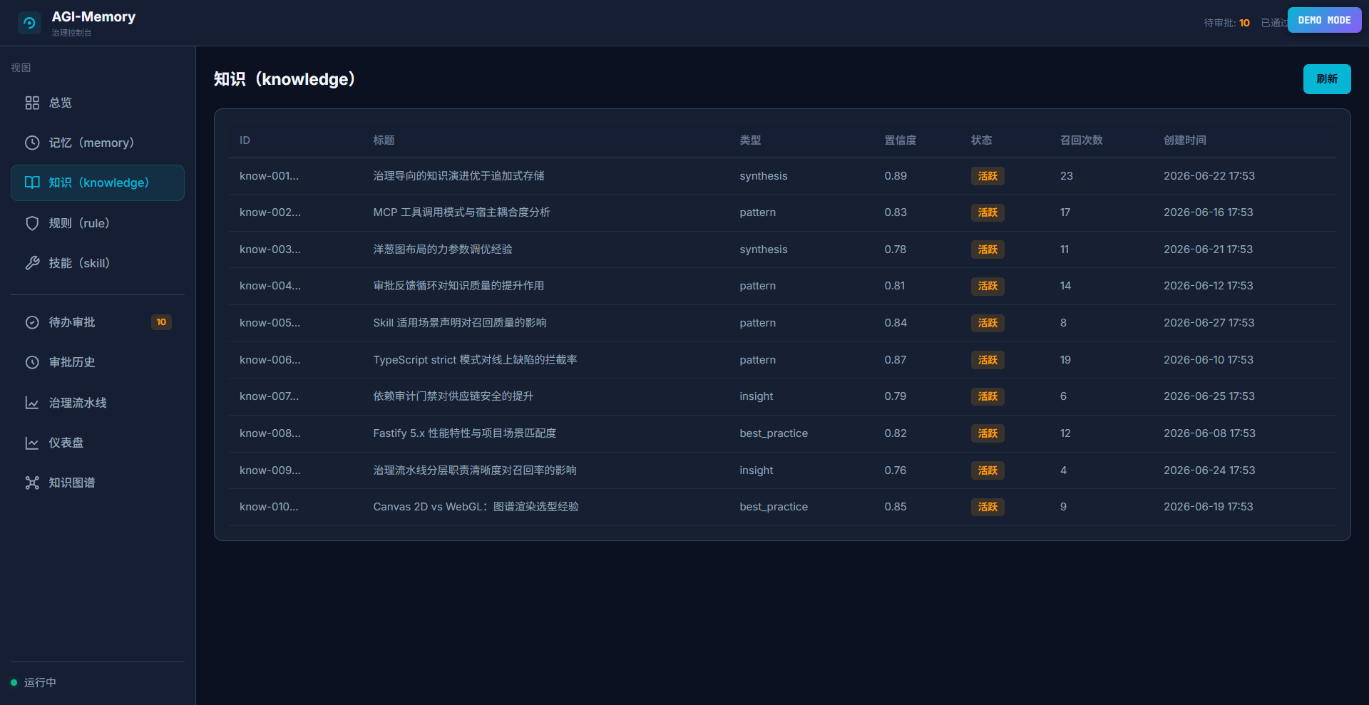Select the 知识 (knowledge) menu item
The image size is (1369, 705).
[x=98, y=182]
